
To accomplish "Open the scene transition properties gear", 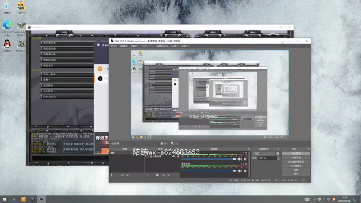I will tap(278, 153).
